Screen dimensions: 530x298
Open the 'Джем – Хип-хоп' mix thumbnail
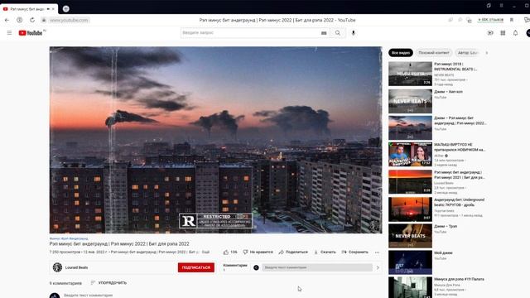click(x=410, y=101)
